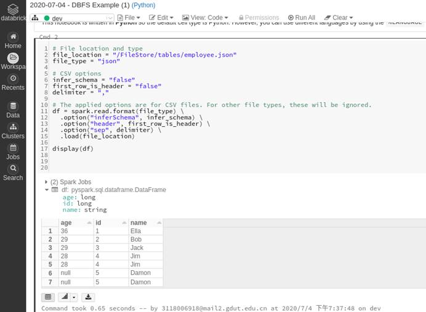Open the chart type dropdown arrow

click(x=74, y=297)
